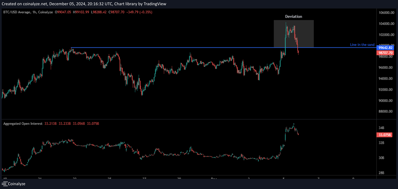Click the 90000.00 price axis label

pos(386,101)
